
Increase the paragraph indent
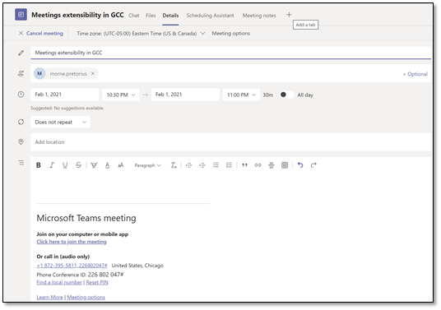click(202, 165)
